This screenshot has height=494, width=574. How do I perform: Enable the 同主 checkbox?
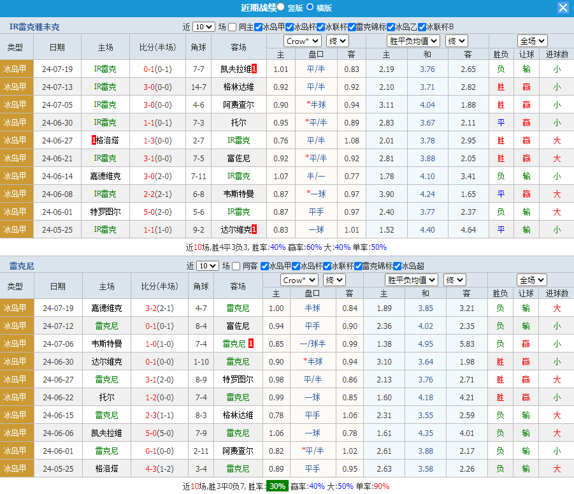pyautogui.click(x=233, y=27)
